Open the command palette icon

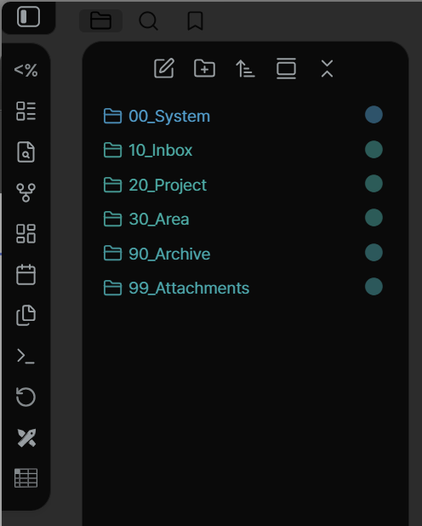pos(26,357)
